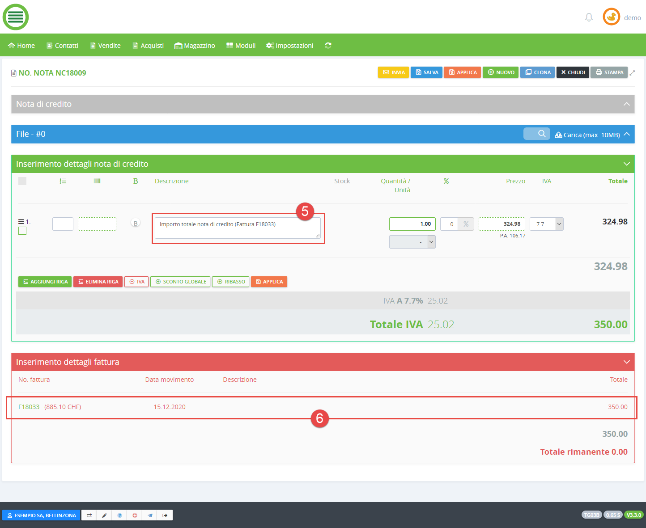Image resolution: width=646 pixels, height=528 pixels.
Task: Tick the checkbox for row 1
Action: [x=22, y=231]
